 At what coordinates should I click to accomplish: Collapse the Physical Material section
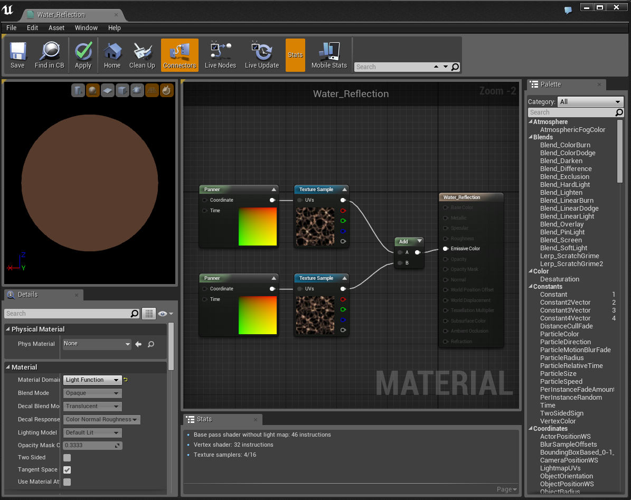tap(7, 328)
